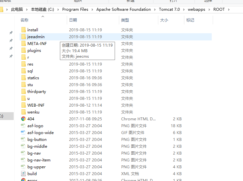Go to webapps breadcrumb
The height and width of the screenshot is (181, 243).
pos(196,9)
